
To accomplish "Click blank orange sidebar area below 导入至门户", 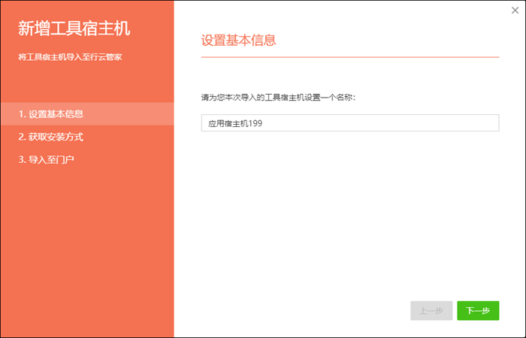I will pos(86,248).
